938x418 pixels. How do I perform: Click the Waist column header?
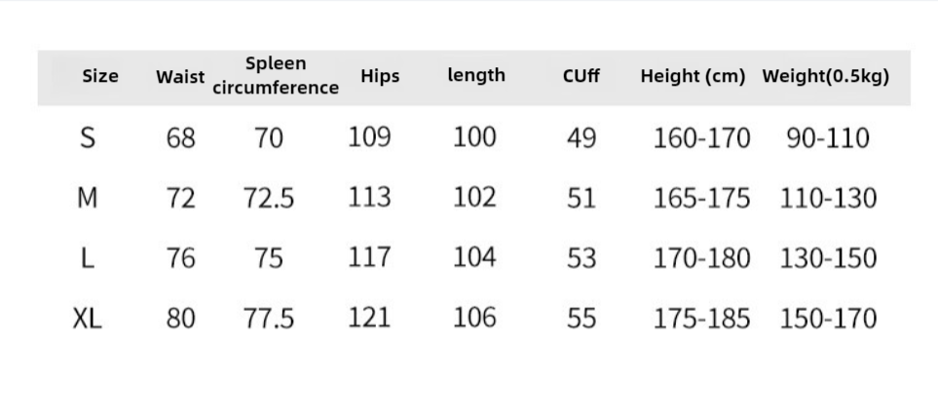point(180,77)
